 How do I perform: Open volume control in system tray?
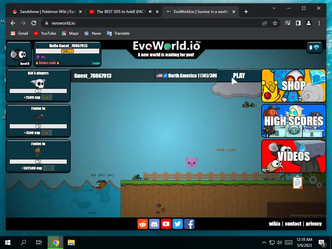[279, 243]
